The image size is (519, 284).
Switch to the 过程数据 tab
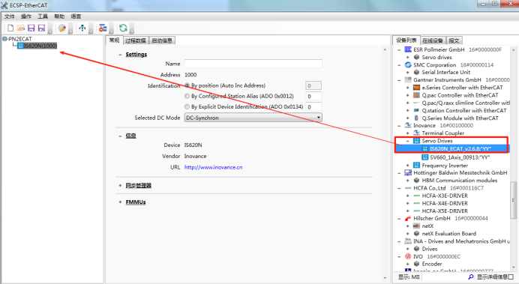pos(136,40)
